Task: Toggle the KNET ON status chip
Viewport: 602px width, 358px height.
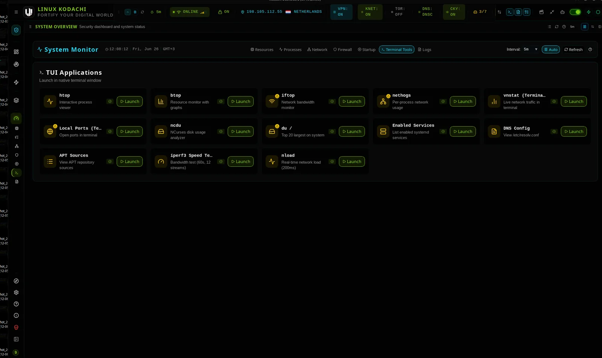Action: pos(370,12)
